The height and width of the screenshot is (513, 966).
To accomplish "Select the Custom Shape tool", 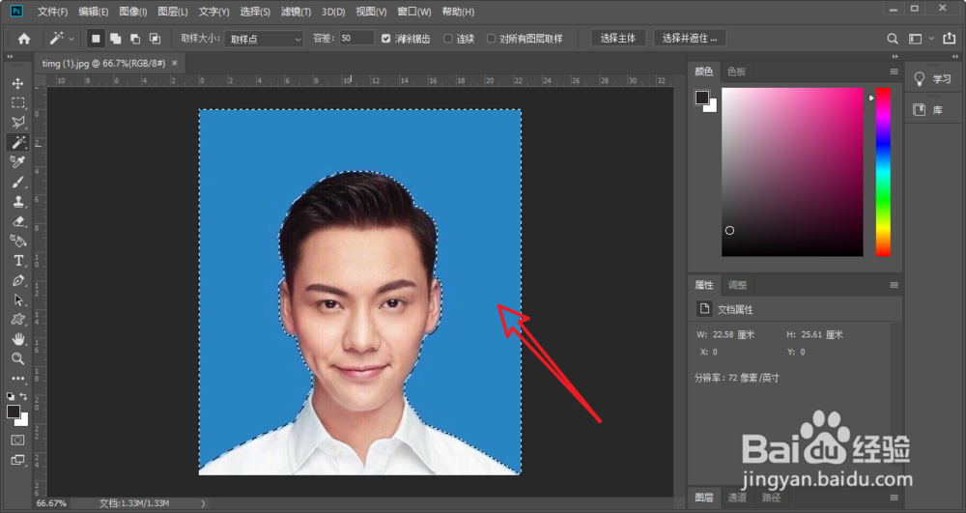I will (17, 319).
